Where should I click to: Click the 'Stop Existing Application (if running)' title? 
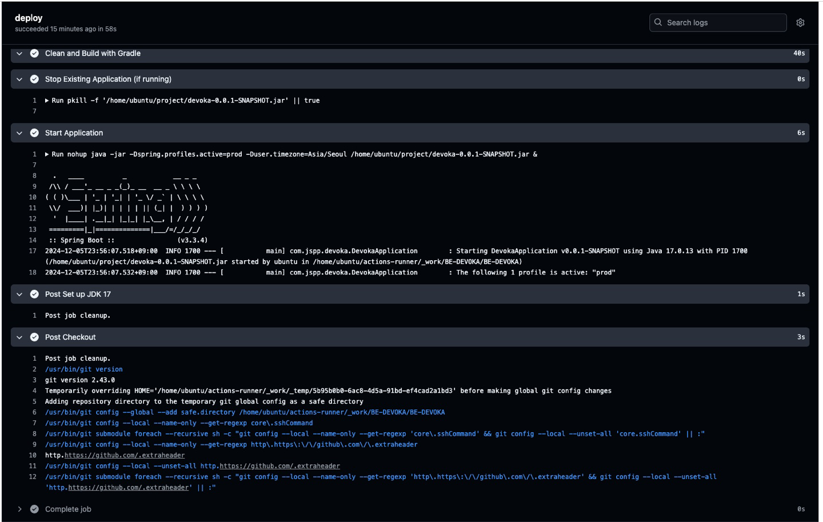tap(108, 79)
